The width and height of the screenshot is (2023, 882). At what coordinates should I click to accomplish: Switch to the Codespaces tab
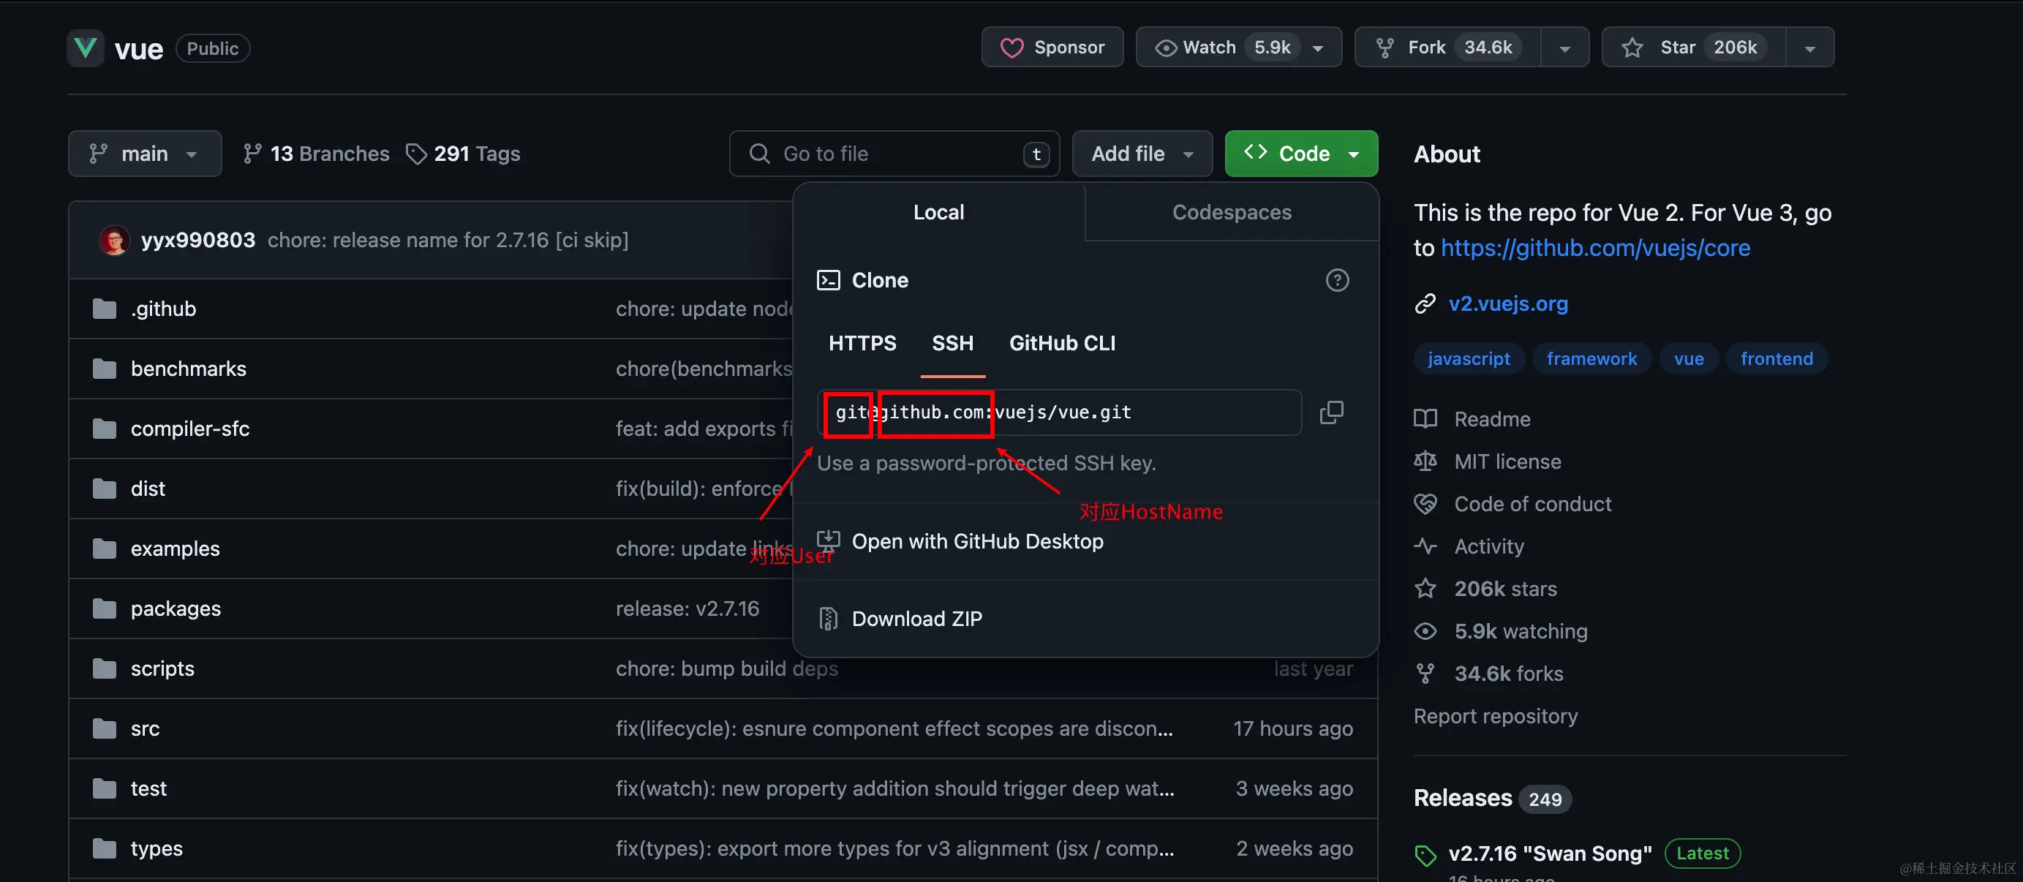coord(1231,212)
